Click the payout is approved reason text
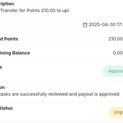Image resolution: width=123 pixels, height=123 pixels. tap(60, 94)
